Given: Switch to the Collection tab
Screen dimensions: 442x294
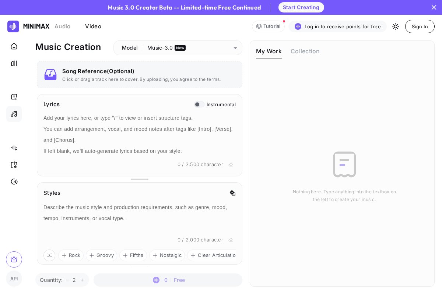Looking at the screenshot, I should click(x=305, y=51).
